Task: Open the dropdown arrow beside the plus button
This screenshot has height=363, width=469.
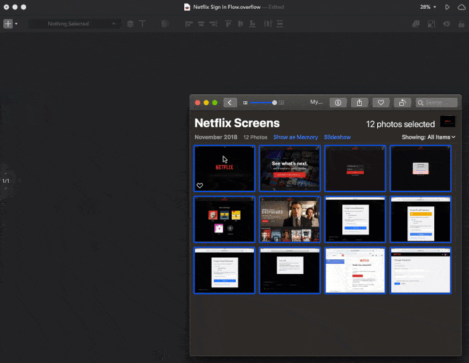Action: [16, 23]
